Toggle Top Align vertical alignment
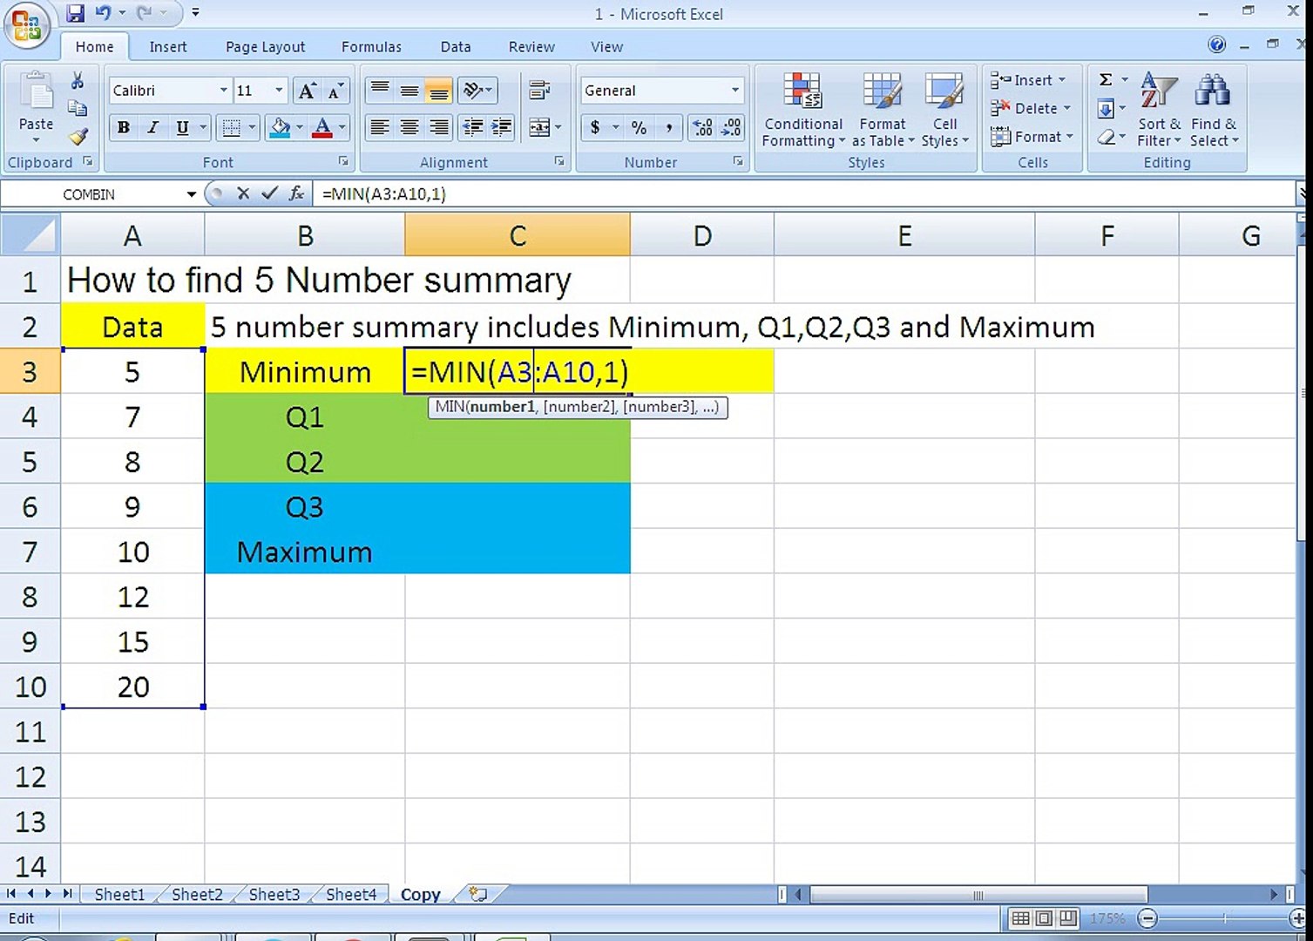This screenshot has height=941, width=1313. (x=380, y=90)
